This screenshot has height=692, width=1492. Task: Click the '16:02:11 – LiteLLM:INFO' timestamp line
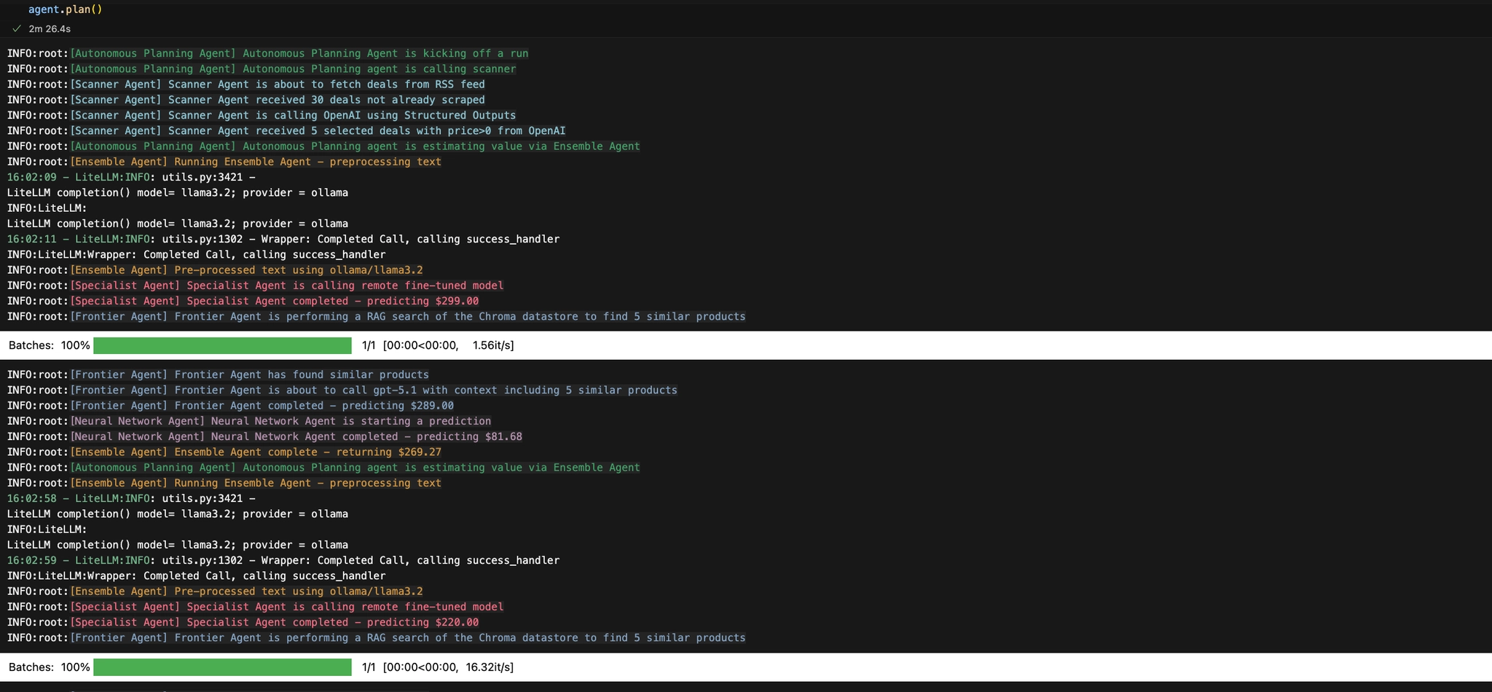click(283, 239)
